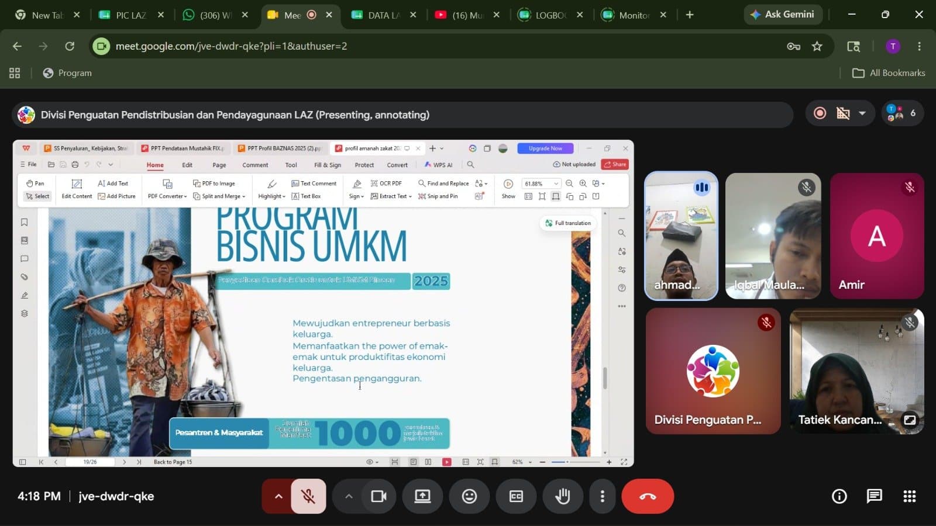The image size is (936, 526).
Task: Go back in browser history
Action: 17,46
